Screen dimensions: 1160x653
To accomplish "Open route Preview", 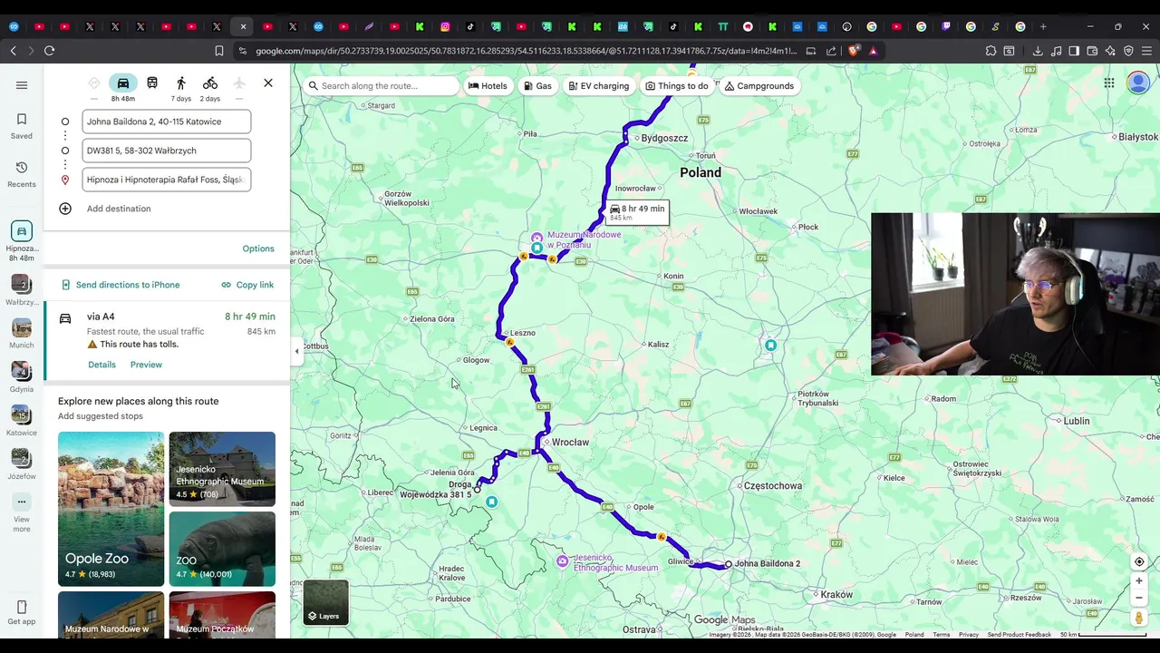I will point(146,365).
